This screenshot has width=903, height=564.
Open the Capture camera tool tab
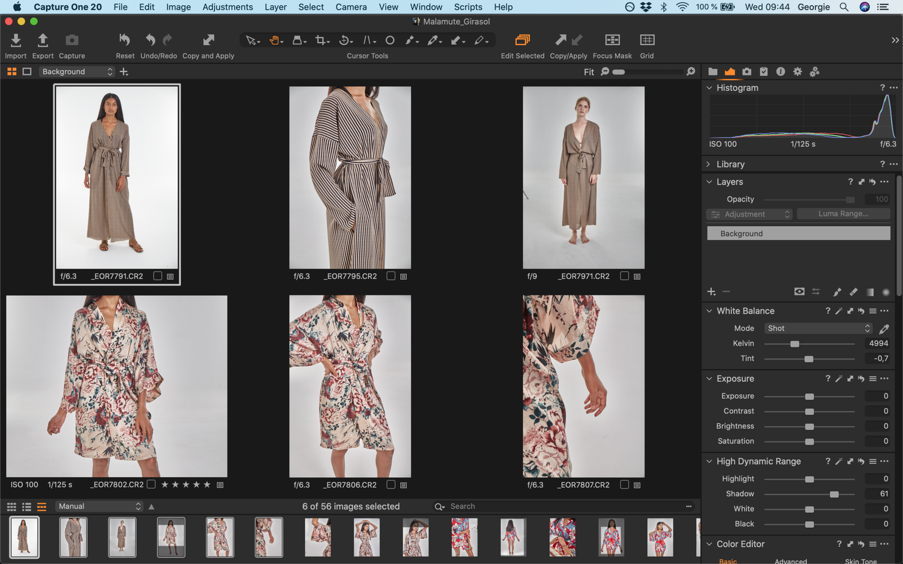[747, 72]
